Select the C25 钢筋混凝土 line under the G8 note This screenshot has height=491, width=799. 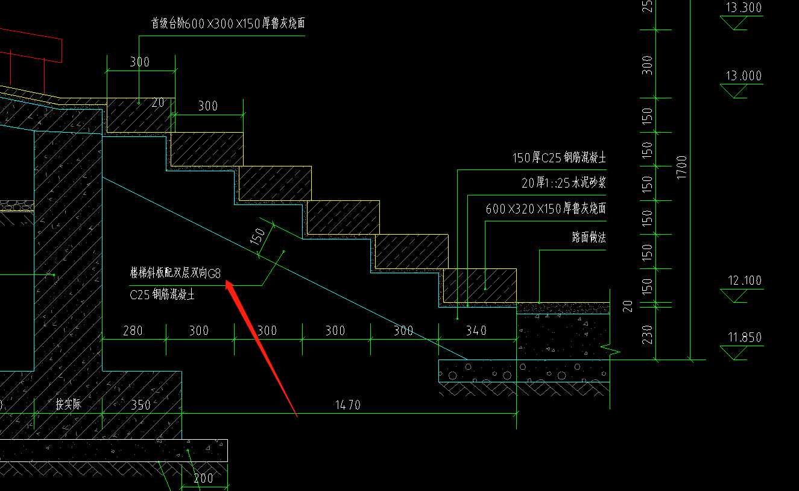162,296
